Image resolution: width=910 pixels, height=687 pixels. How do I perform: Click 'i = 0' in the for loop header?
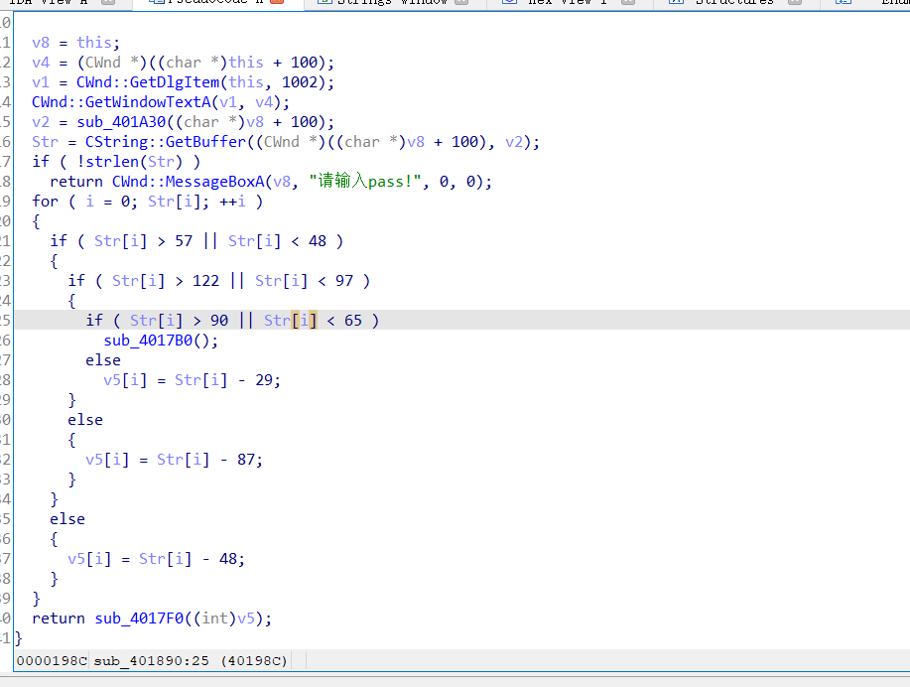(107, 202)
